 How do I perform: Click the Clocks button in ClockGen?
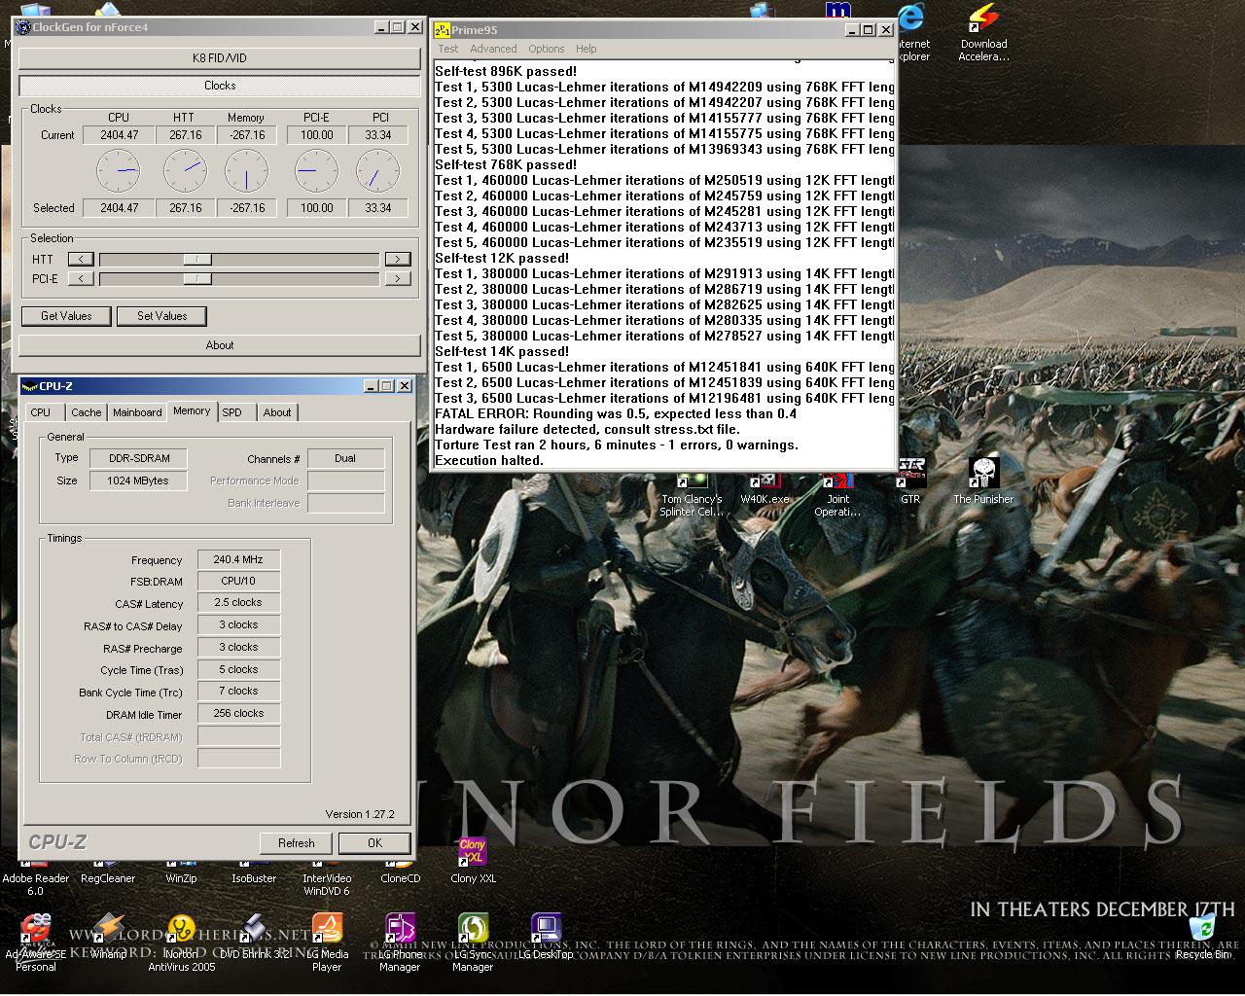pos(220,86)
